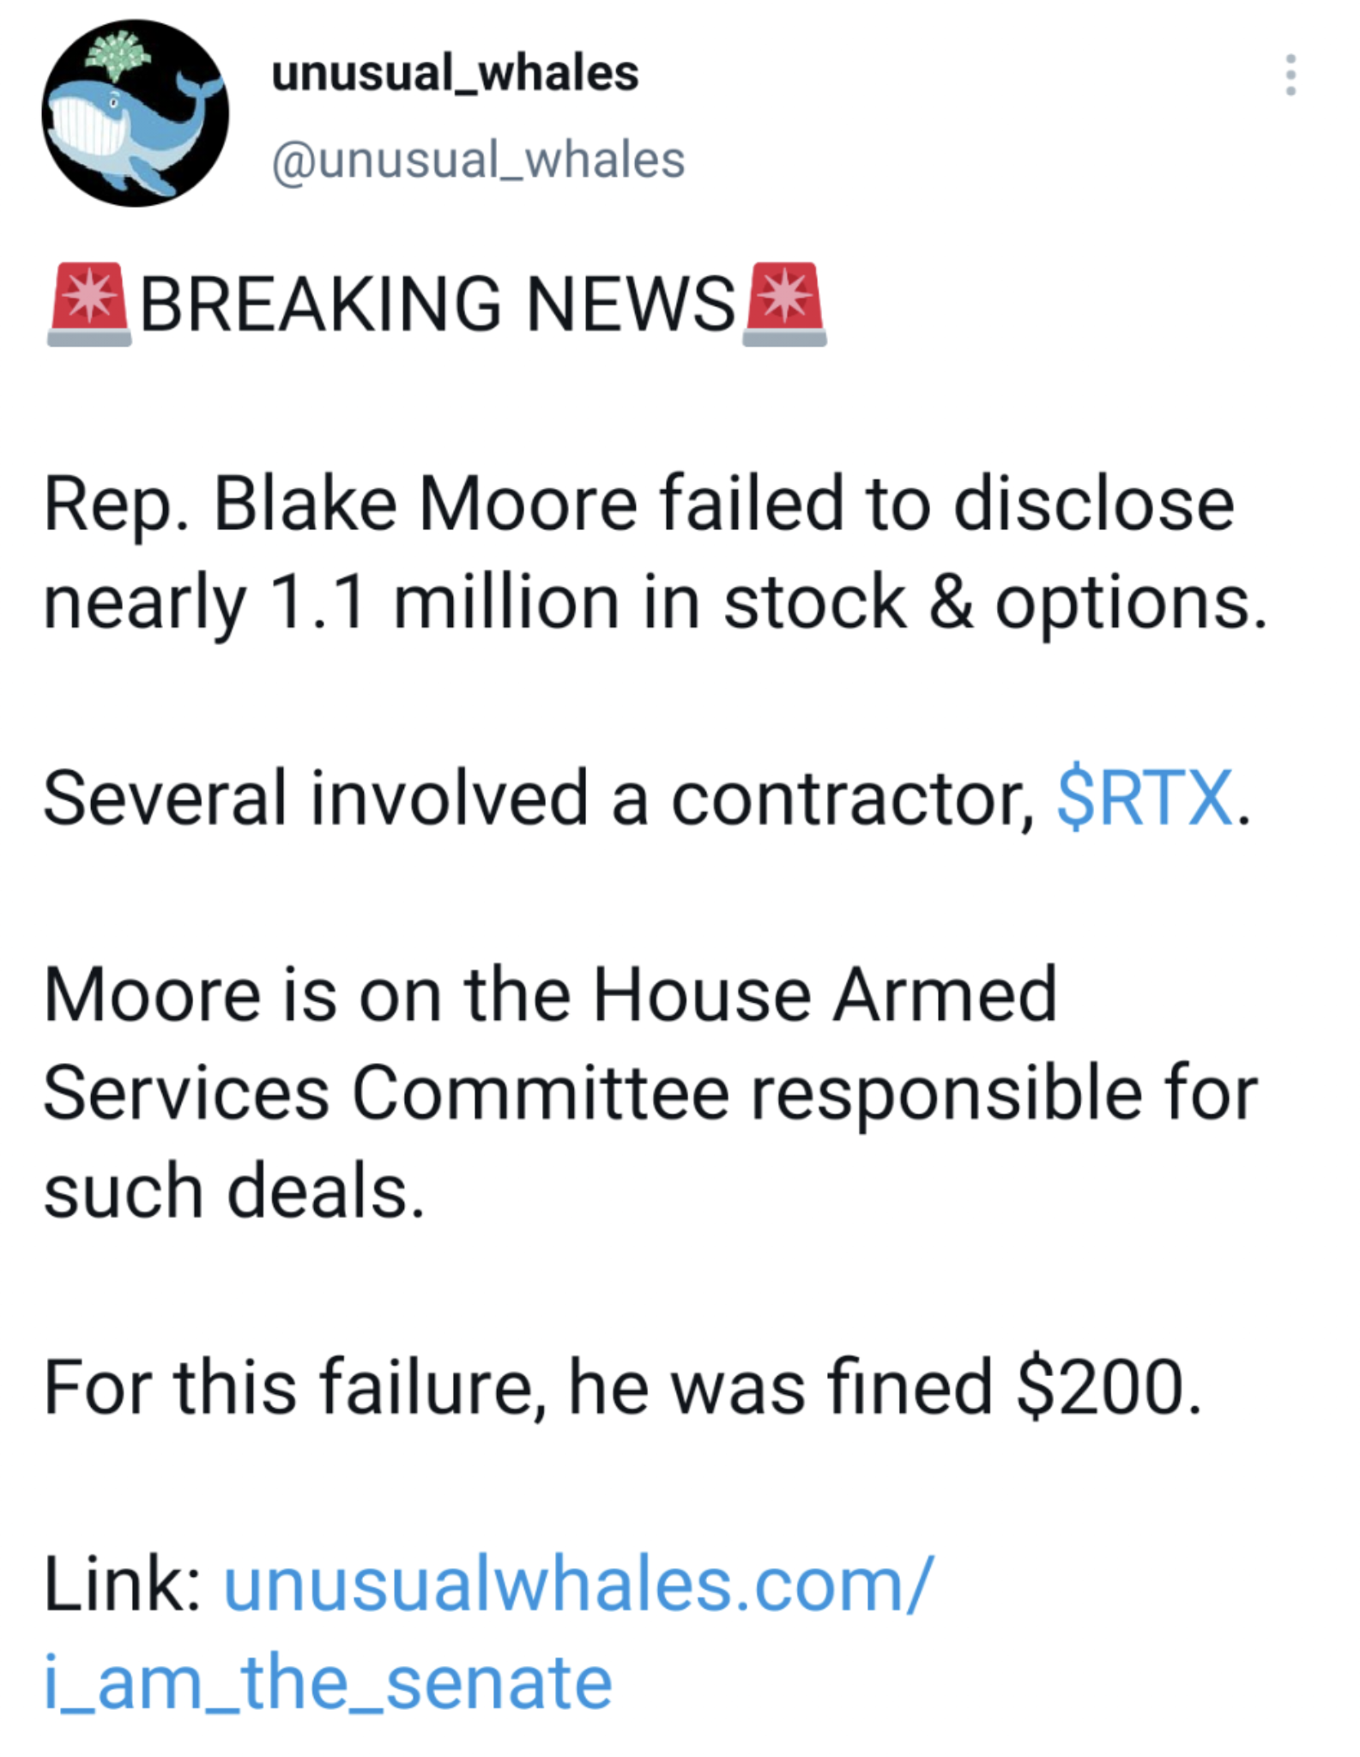The width and height of the screenshot is (1360, 1757).
Task: Open the unusual_whales display name profile
Action: (x=455, y=73)
